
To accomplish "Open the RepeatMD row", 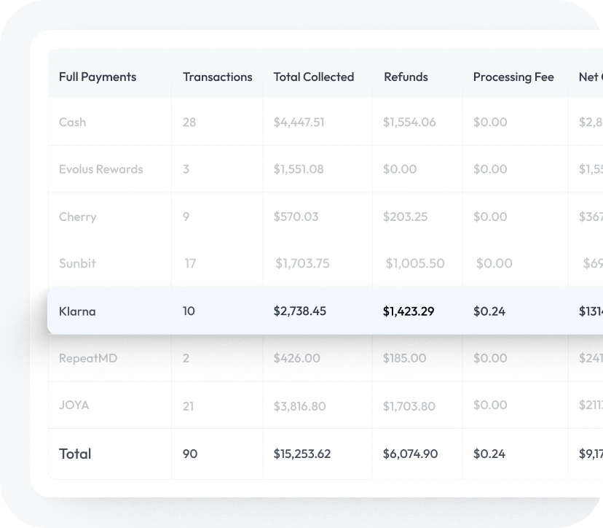I will (x=88, y=358).
